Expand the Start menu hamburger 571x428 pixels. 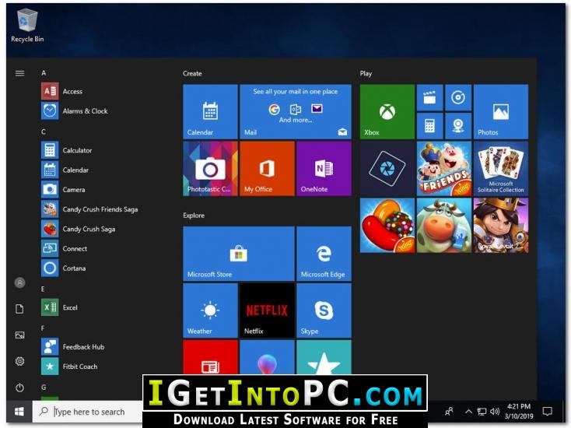(x=19, y=74)
